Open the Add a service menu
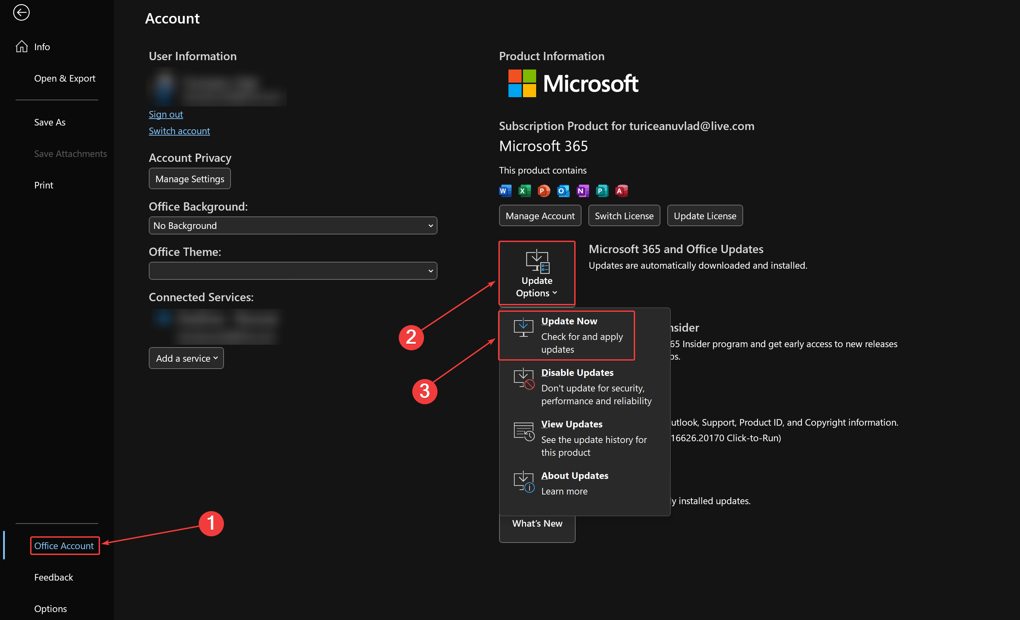This screenshot has height=620, width=1020. [186, 358]
